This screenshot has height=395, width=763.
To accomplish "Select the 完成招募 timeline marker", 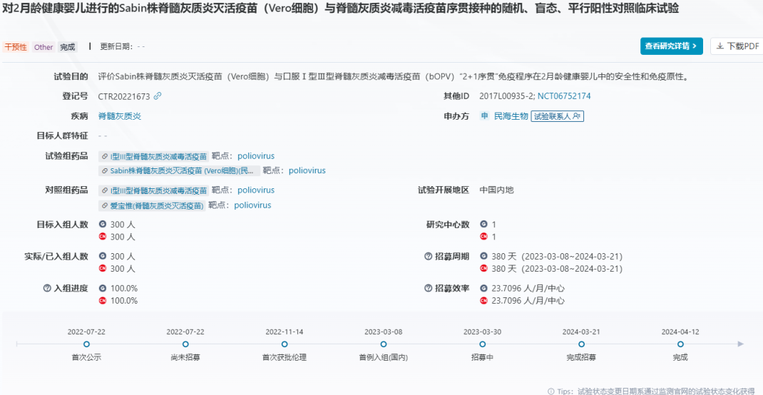I will point(580,344).
